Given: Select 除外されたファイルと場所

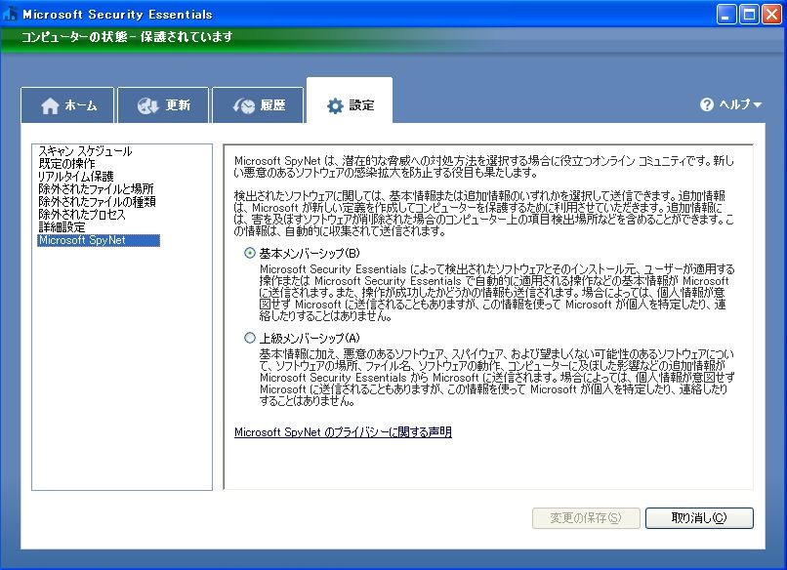Looking at the screenshot, I should [96, 188].
